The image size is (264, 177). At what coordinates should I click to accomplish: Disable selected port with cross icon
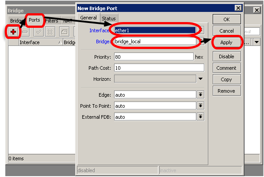[x=50, y=32]
